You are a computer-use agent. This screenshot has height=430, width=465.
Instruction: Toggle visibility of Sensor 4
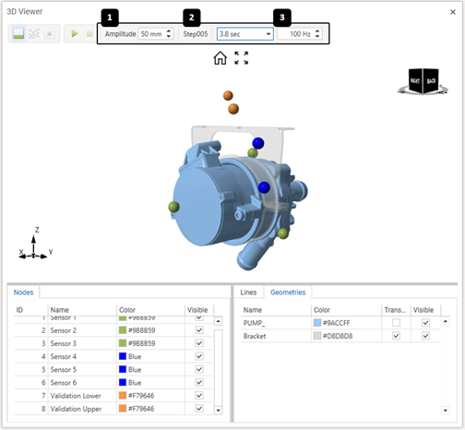[x=199, y=356]
